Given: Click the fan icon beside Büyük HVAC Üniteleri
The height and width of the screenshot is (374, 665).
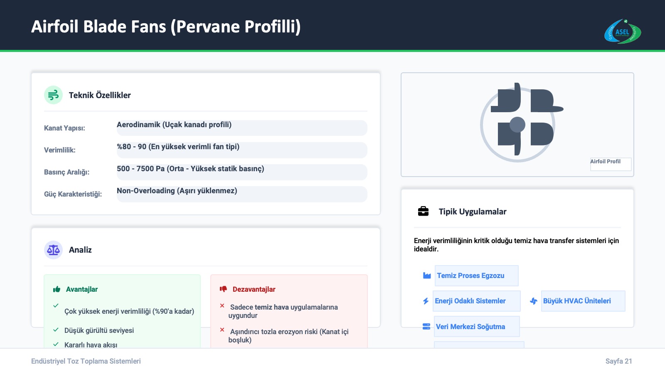Looking at the screenshot, I should click(x=534, y=301).
